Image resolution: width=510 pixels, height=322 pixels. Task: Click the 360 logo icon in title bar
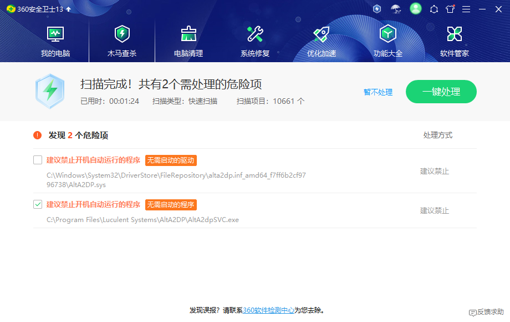point(11,9)
